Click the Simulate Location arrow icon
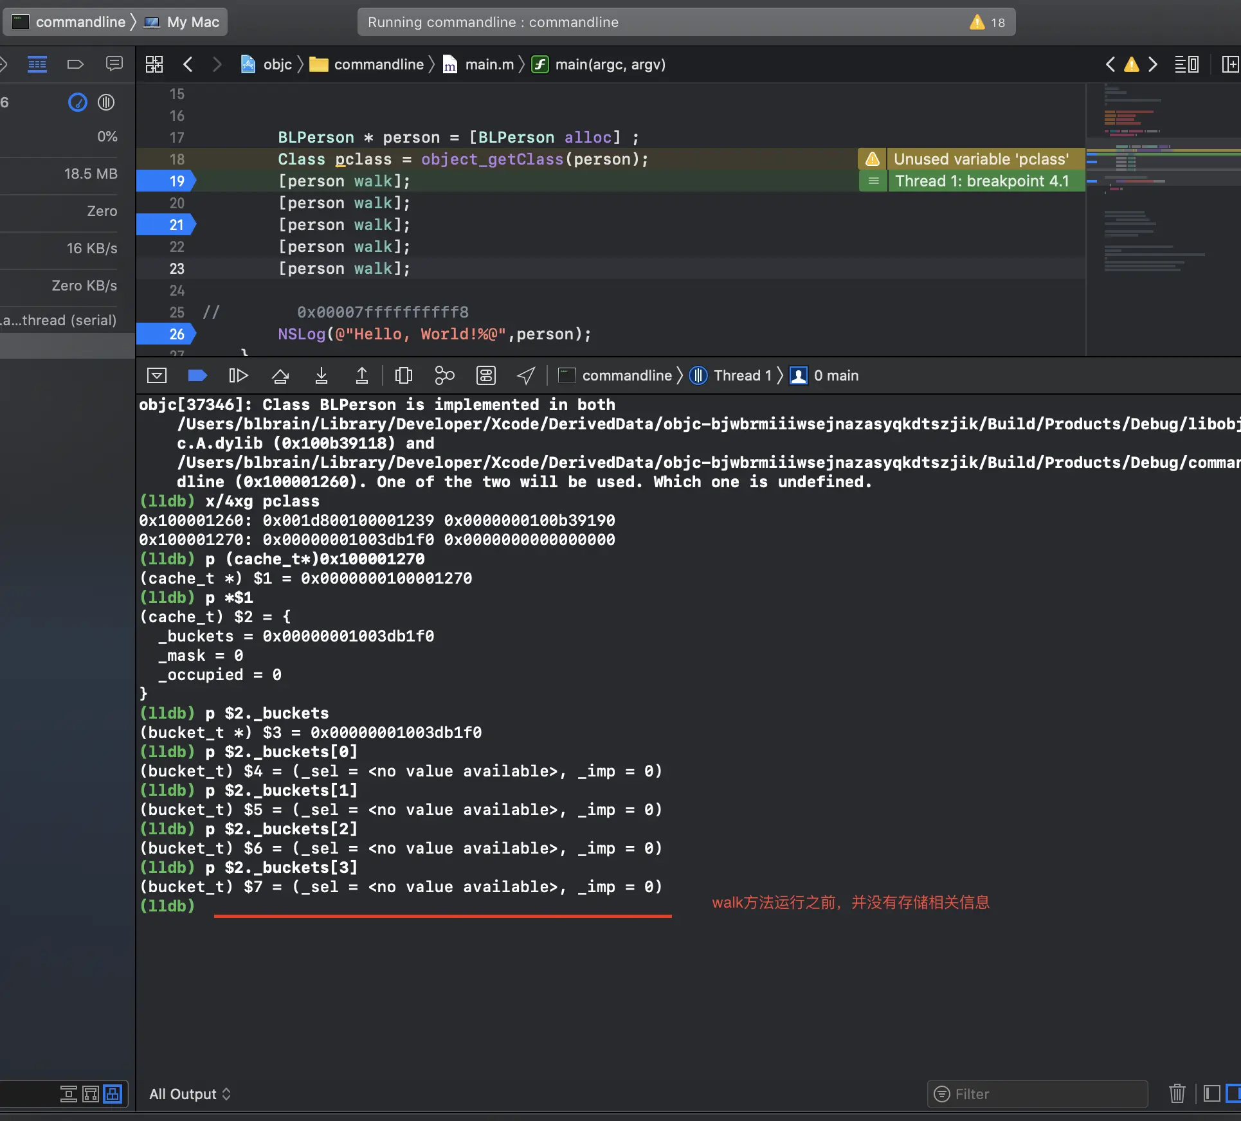 pos(526,375)
